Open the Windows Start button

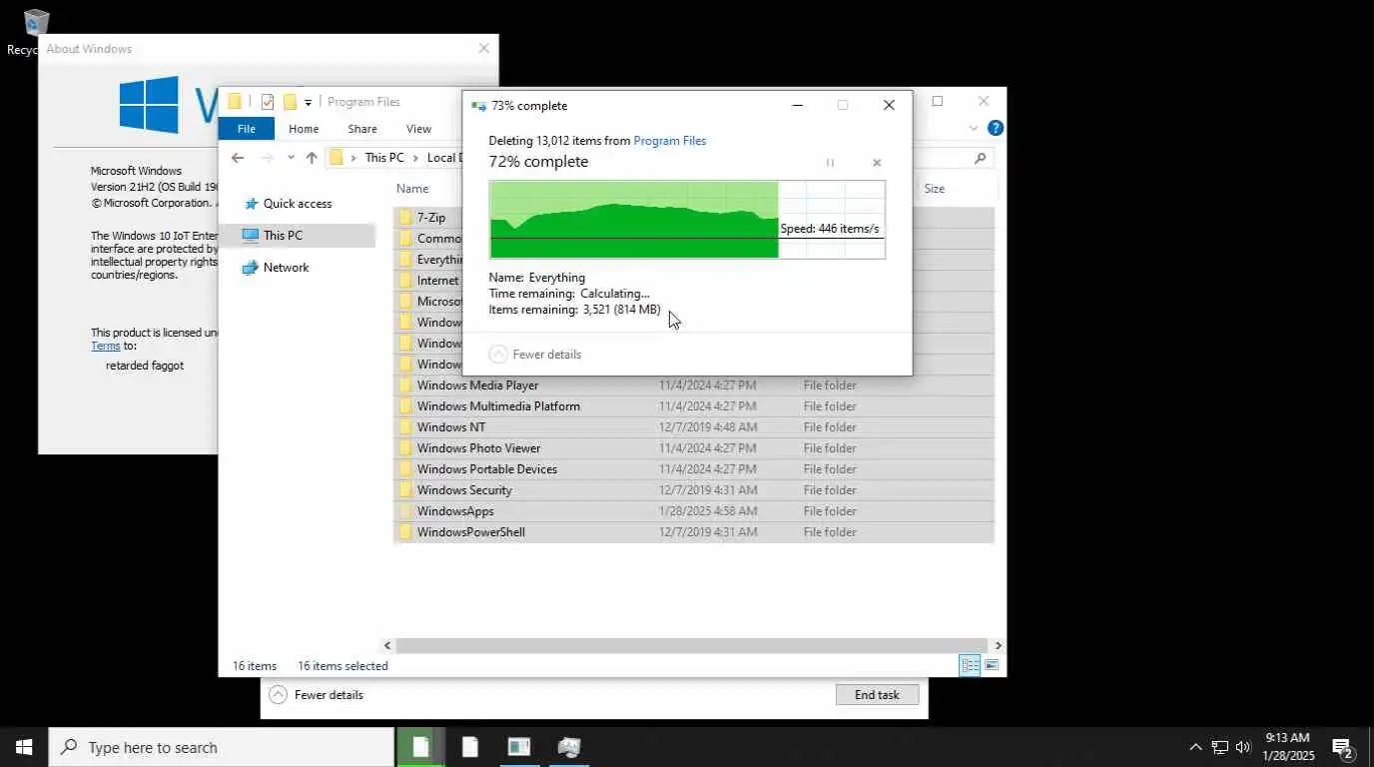[24, 747]
